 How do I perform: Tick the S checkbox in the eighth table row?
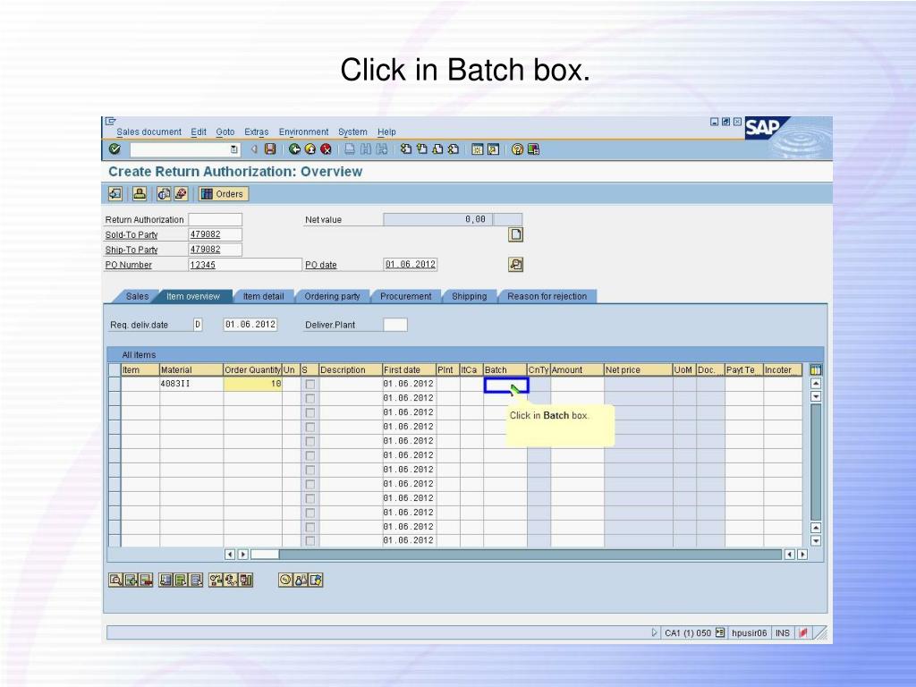coord(310,484)
